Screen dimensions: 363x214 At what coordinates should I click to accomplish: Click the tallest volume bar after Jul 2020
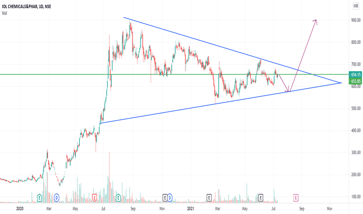point(109,177)
